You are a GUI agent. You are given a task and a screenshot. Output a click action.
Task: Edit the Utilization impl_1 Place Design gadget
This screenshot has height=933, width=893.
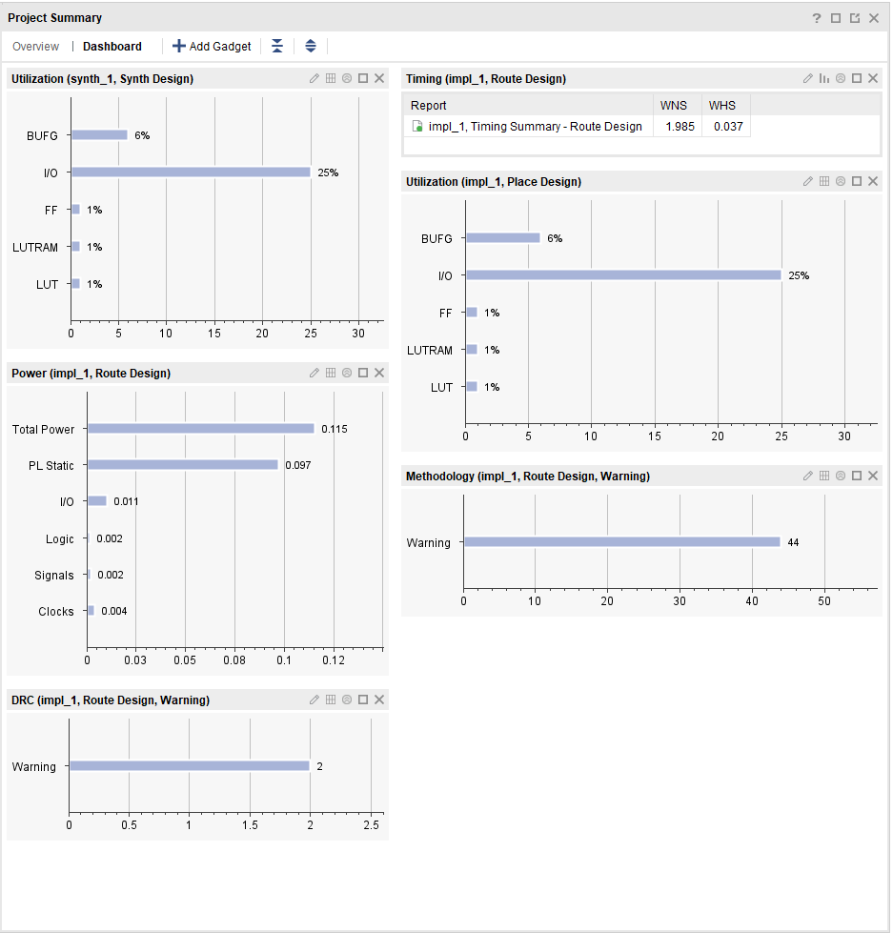[808, 181]
